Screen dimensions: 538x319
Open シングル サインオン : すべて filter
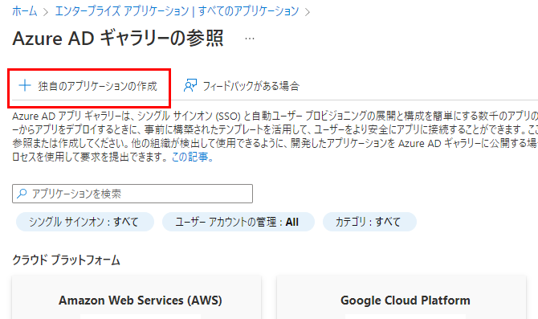85,222
